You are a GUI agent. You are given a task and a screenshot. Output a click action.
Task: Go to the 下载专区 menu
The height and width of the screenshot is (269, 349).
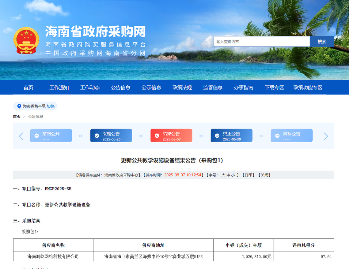(x=274, y=88)
